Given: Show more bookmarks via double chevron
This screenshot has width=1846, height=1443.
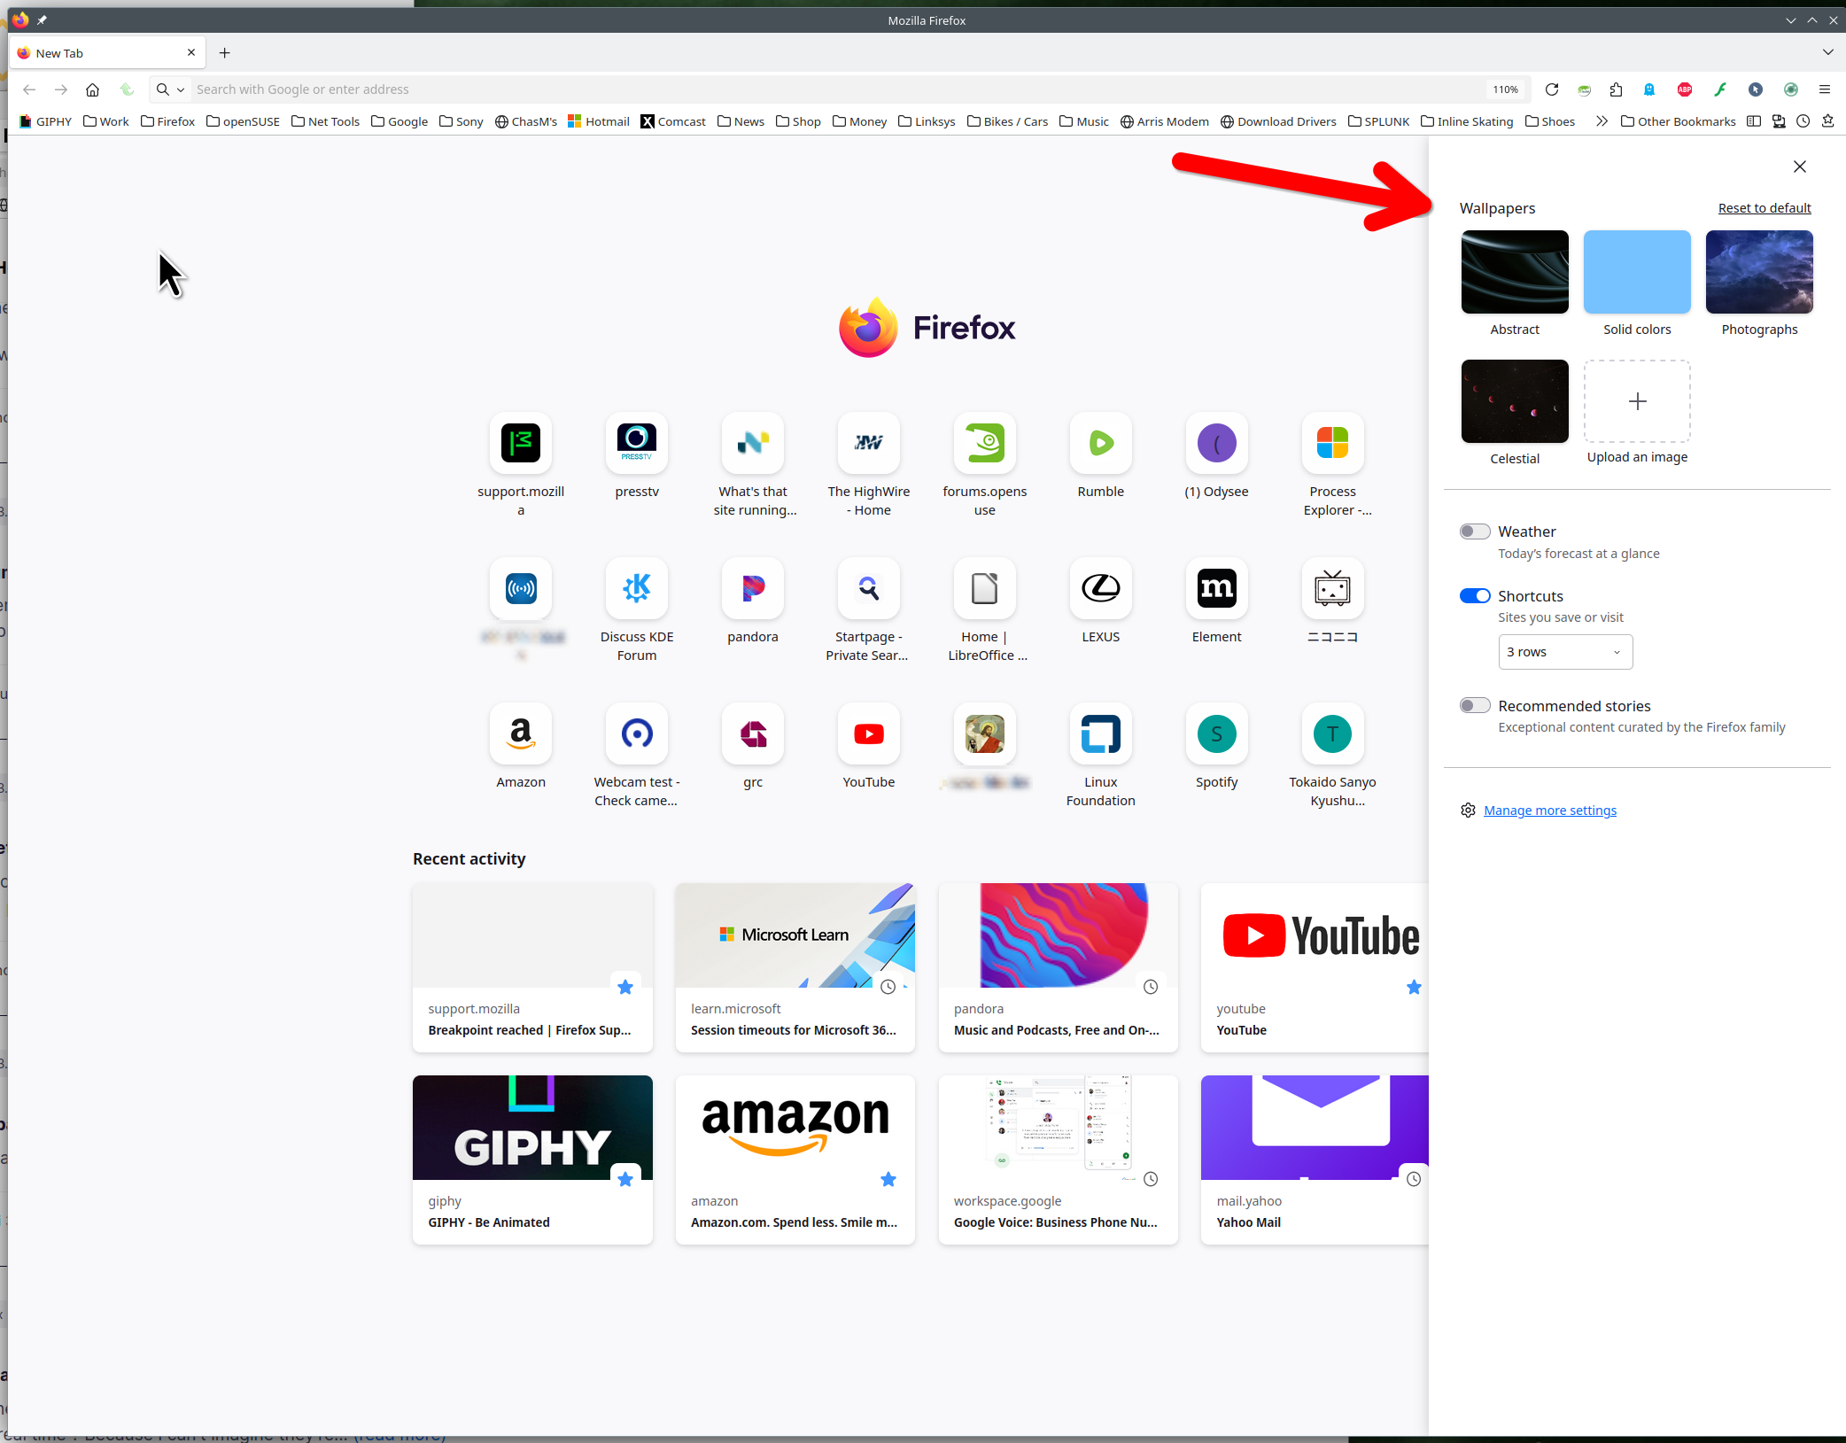Looking at the screenshot, I should [x=1602, y=121].
